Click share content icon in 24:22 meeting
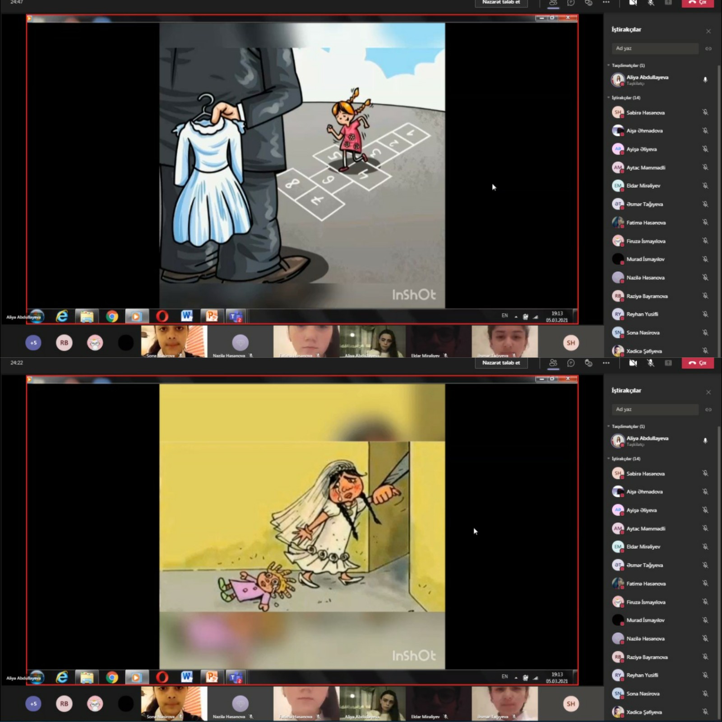The width and height of the screenshot is (722, 722). [668, 363]
